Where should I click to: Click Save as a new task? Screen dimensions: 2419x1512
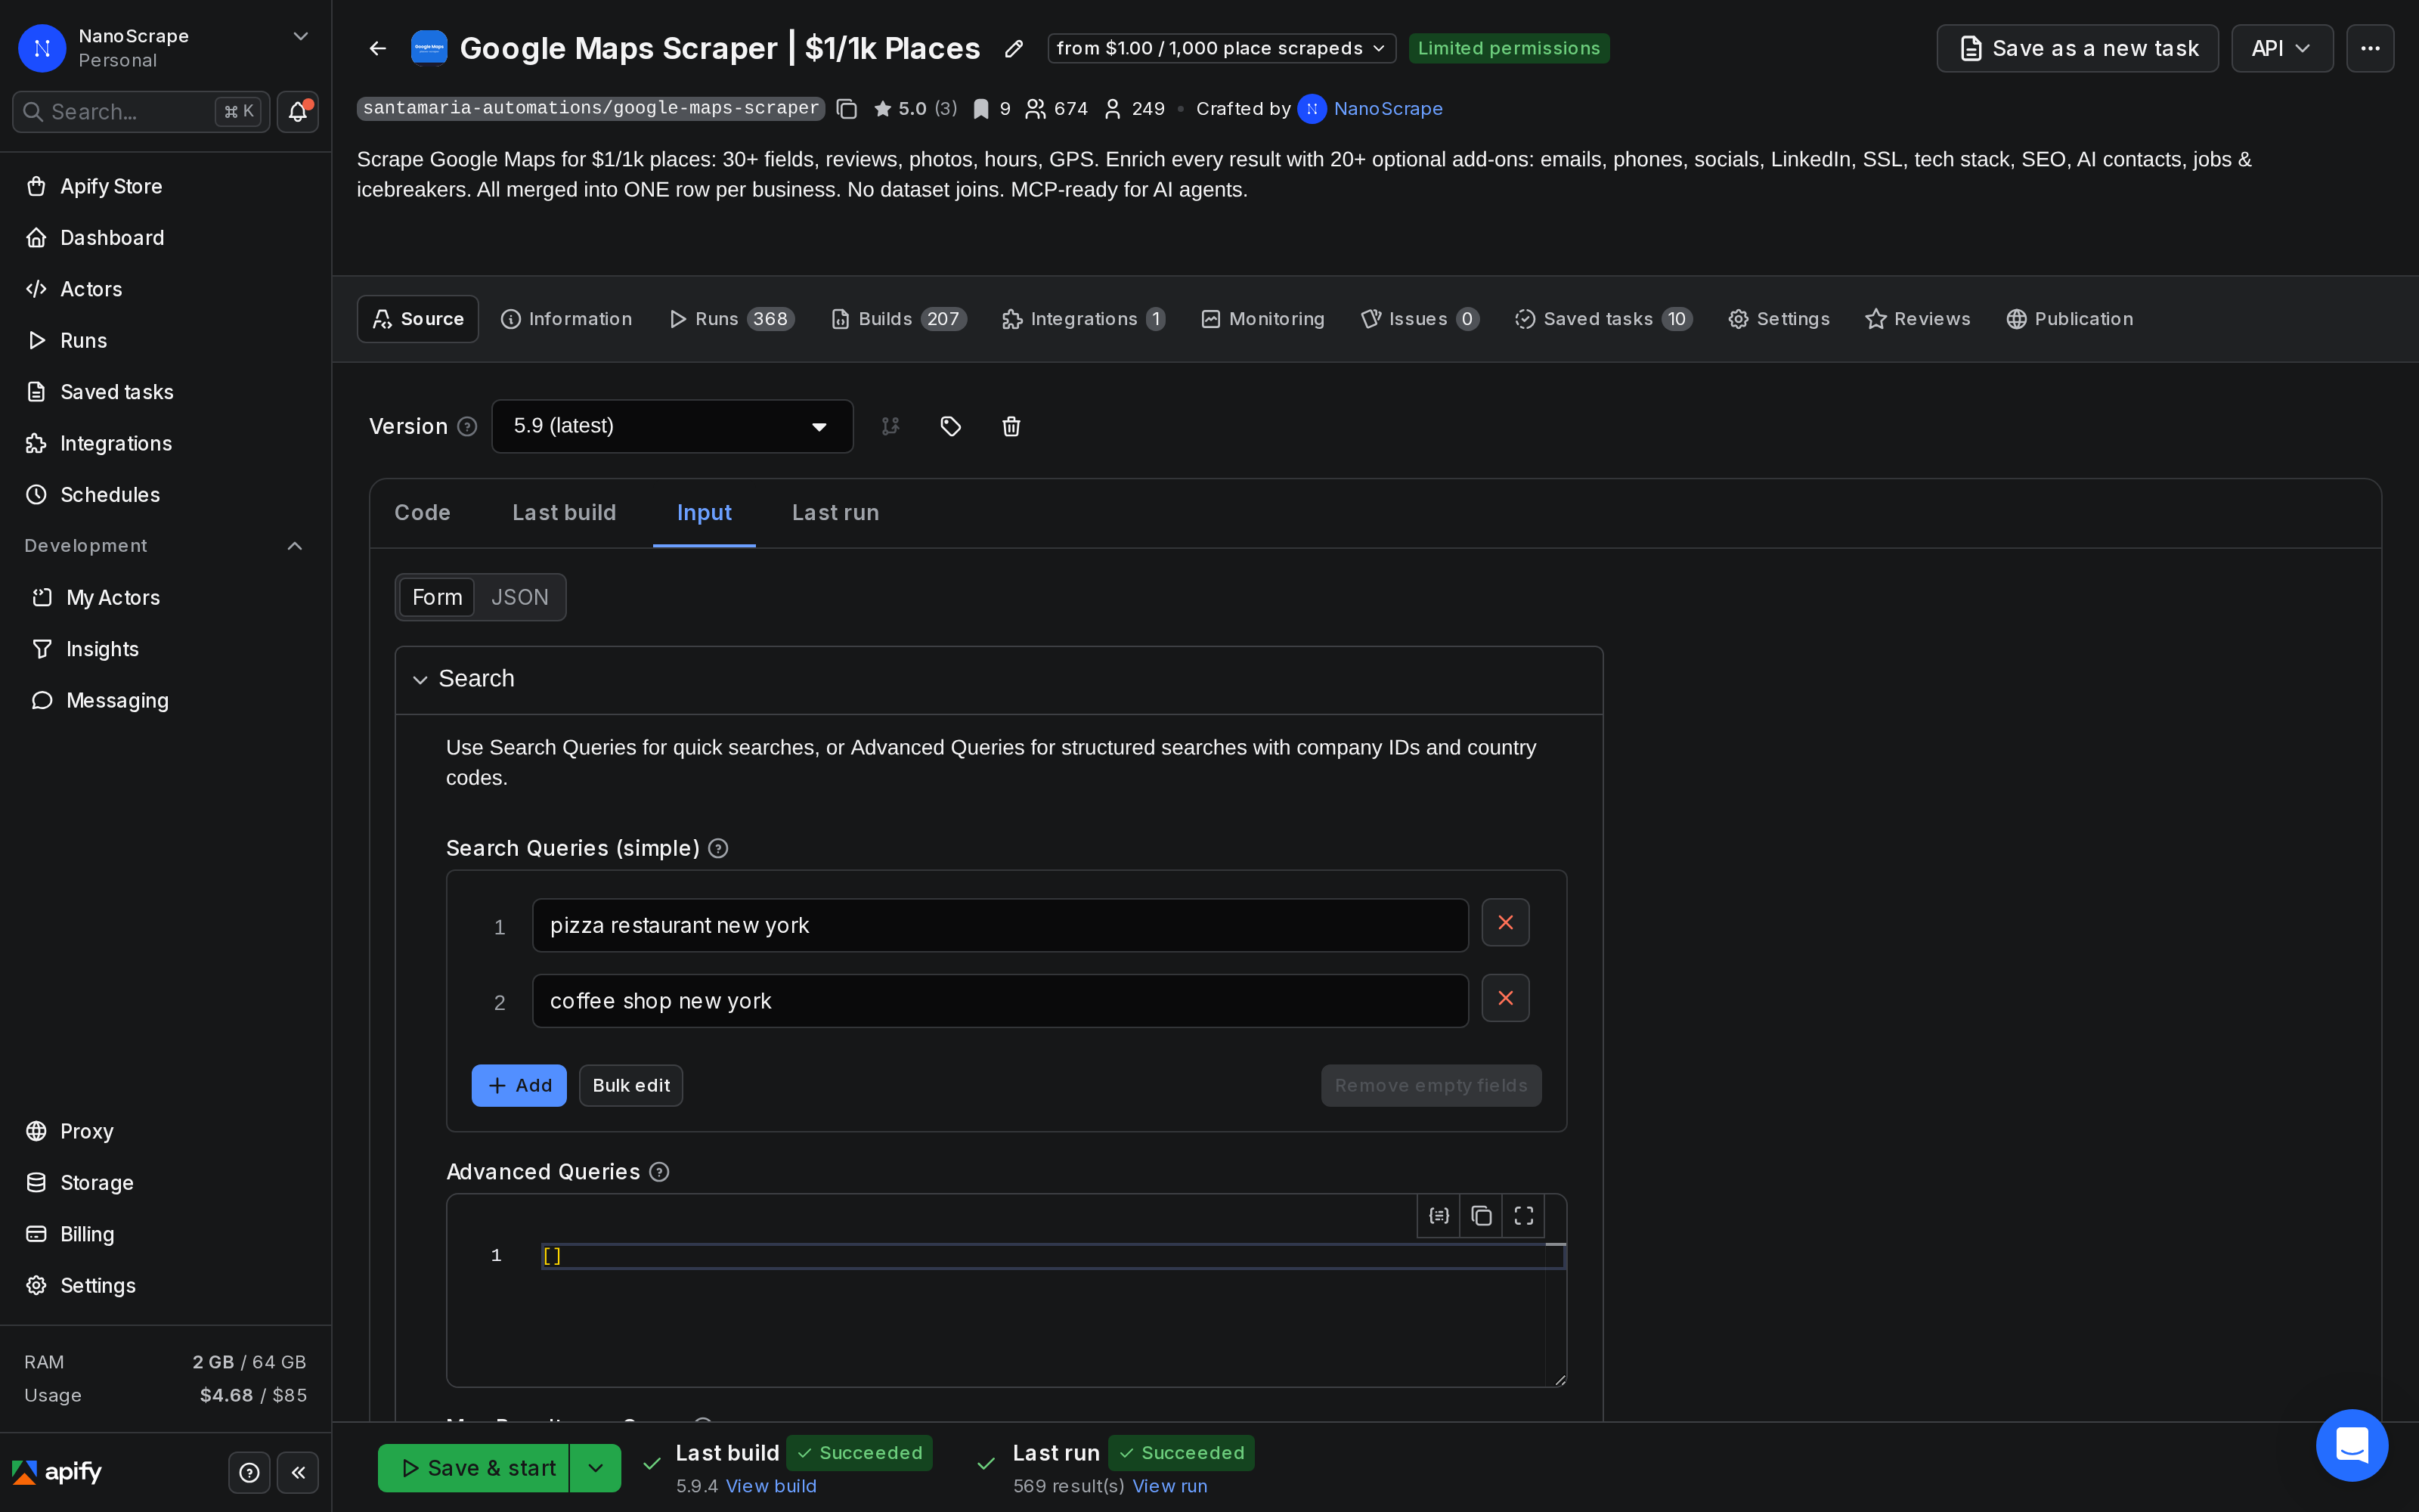tap(2077, 48)
